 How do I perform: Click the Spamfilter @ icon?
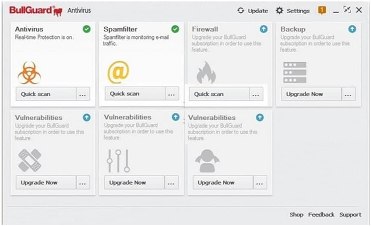118,72
